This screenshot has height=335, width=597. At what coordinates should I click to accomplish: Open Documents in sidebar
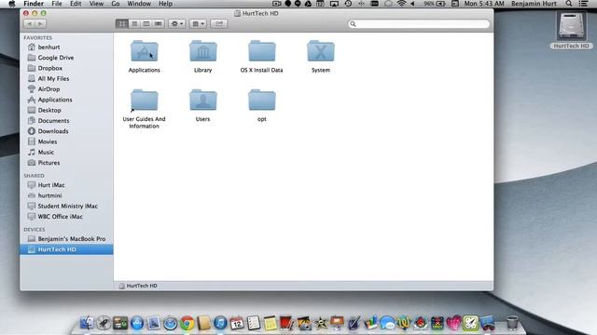(x=53, y=121)
